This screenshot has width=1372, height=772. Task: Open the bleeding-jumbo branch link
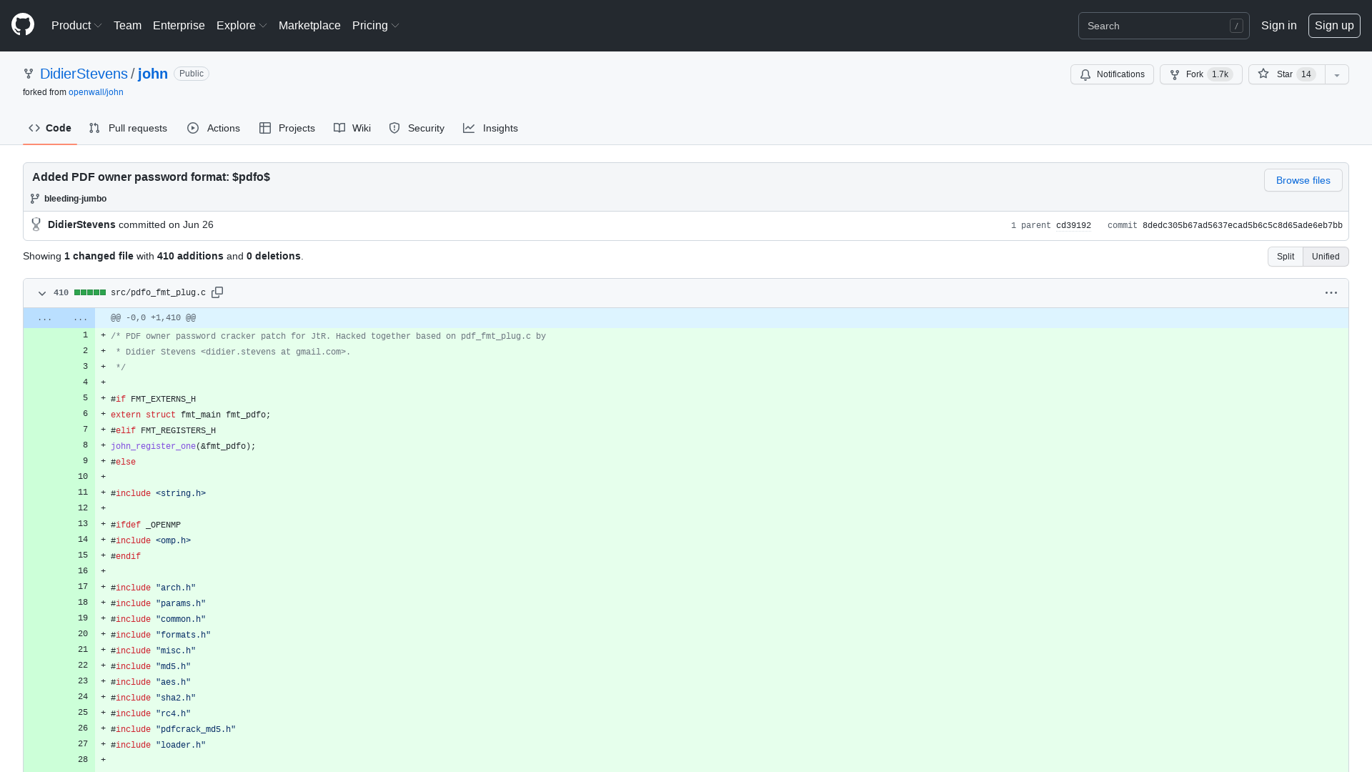(75, 199)
